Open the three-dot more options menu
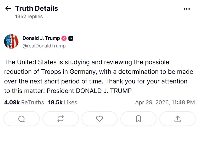The height and width of the screenshot is (149, 200). coord(187,9)
